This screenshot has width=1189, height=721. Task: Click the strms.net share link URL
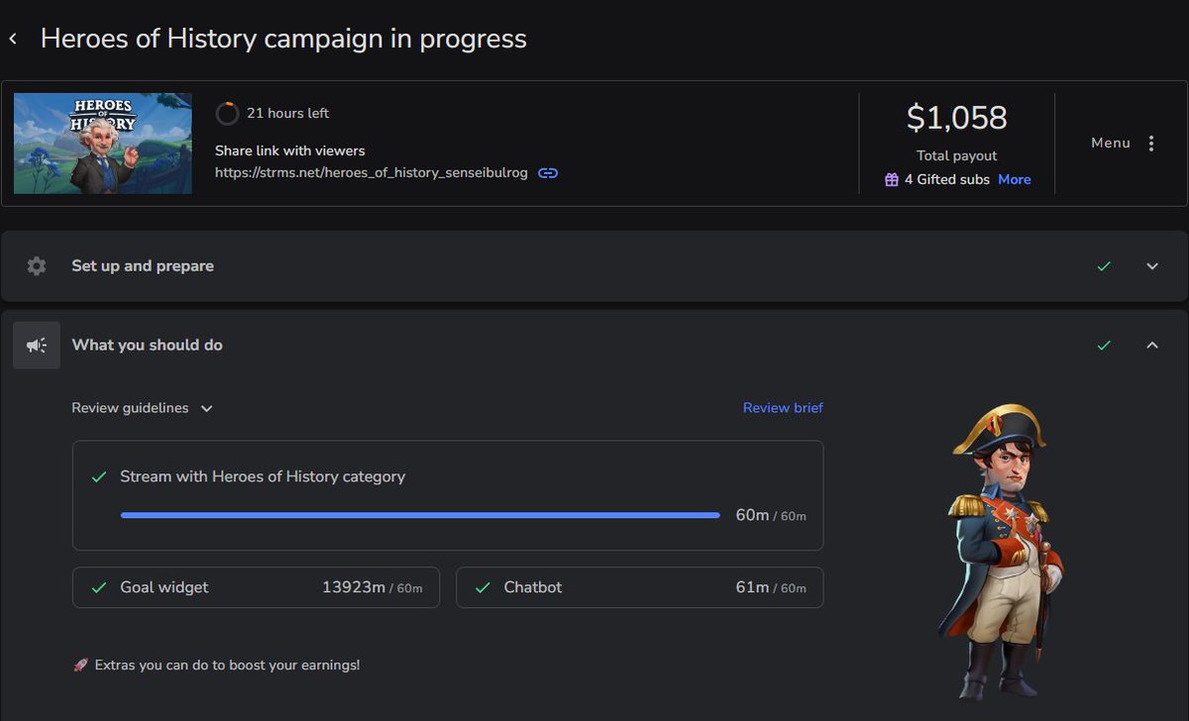click(x=372, y=172)
